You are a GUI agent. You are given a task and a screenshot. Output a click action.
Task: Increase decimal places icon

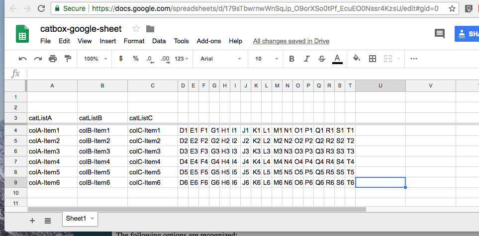coord(165,59)
